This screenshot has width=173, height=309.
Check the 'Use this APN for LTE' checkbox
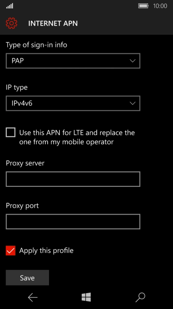point(10,132)
